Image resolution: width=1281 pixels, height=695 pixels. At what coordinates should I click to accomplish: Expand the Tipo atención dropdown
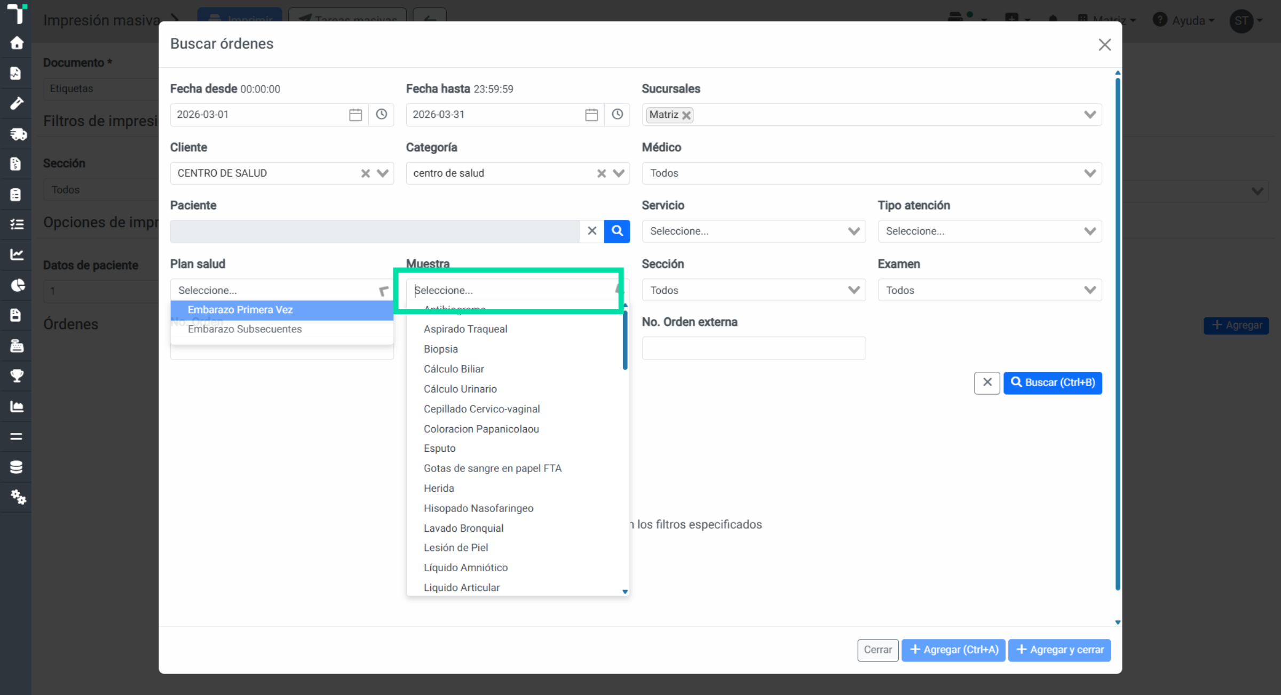click(x=990, y=231)
